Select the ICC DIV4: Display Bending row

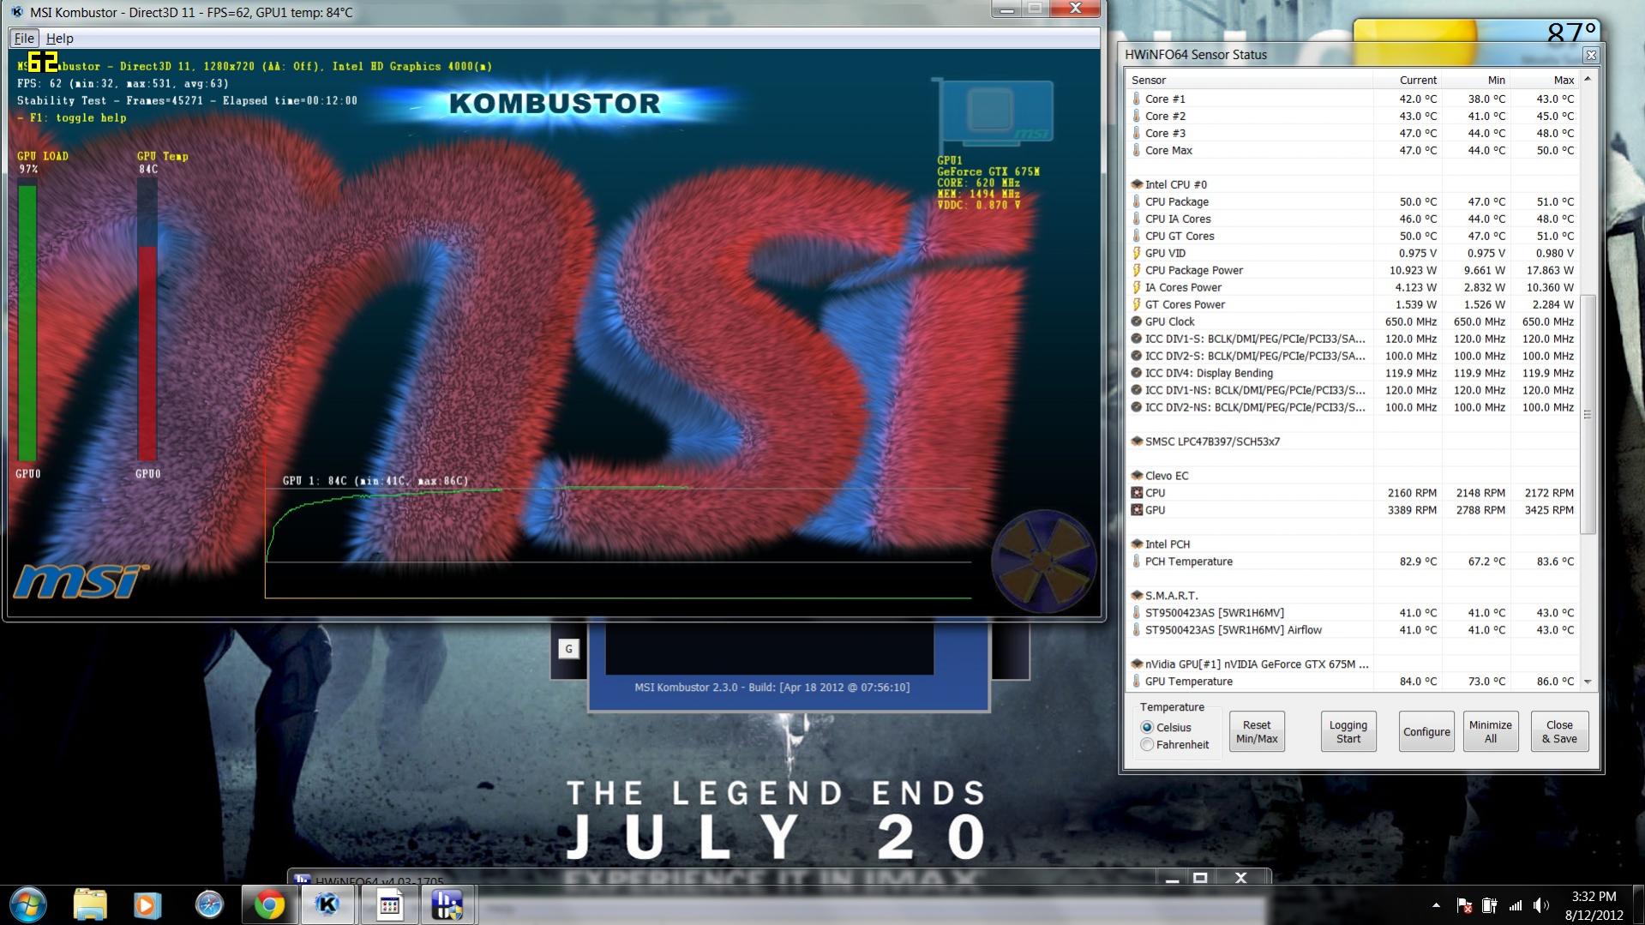1353,373
